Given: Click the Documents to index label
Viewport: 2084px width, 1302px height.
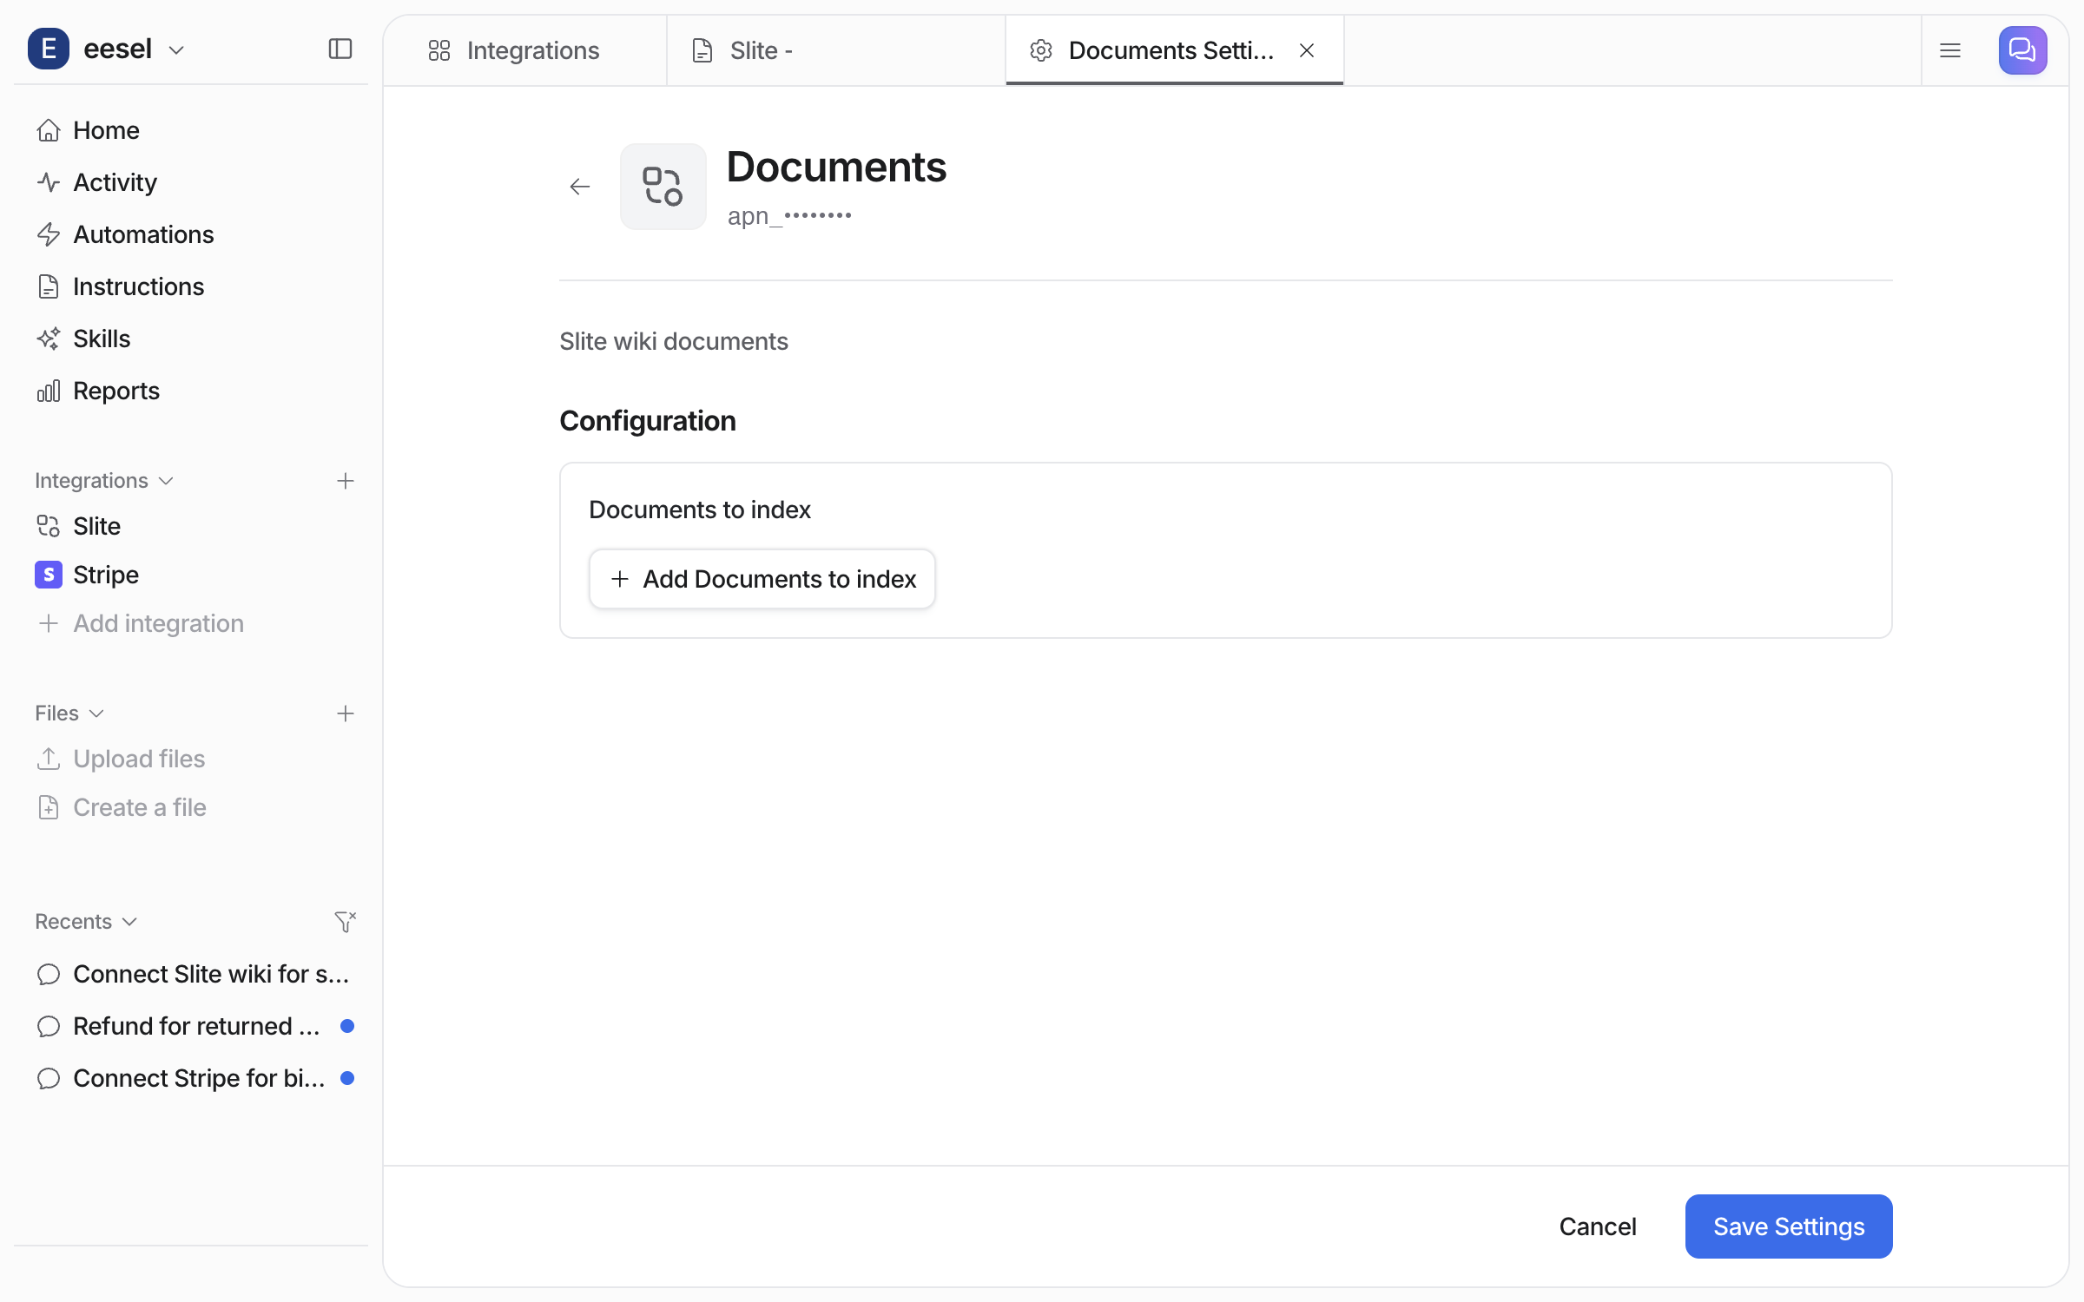Looking at the screenshot, I should (700, 510).
